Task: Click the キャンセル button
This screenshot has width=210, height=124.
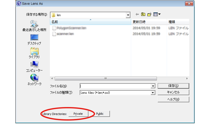Action: click(x=173, y=92)
